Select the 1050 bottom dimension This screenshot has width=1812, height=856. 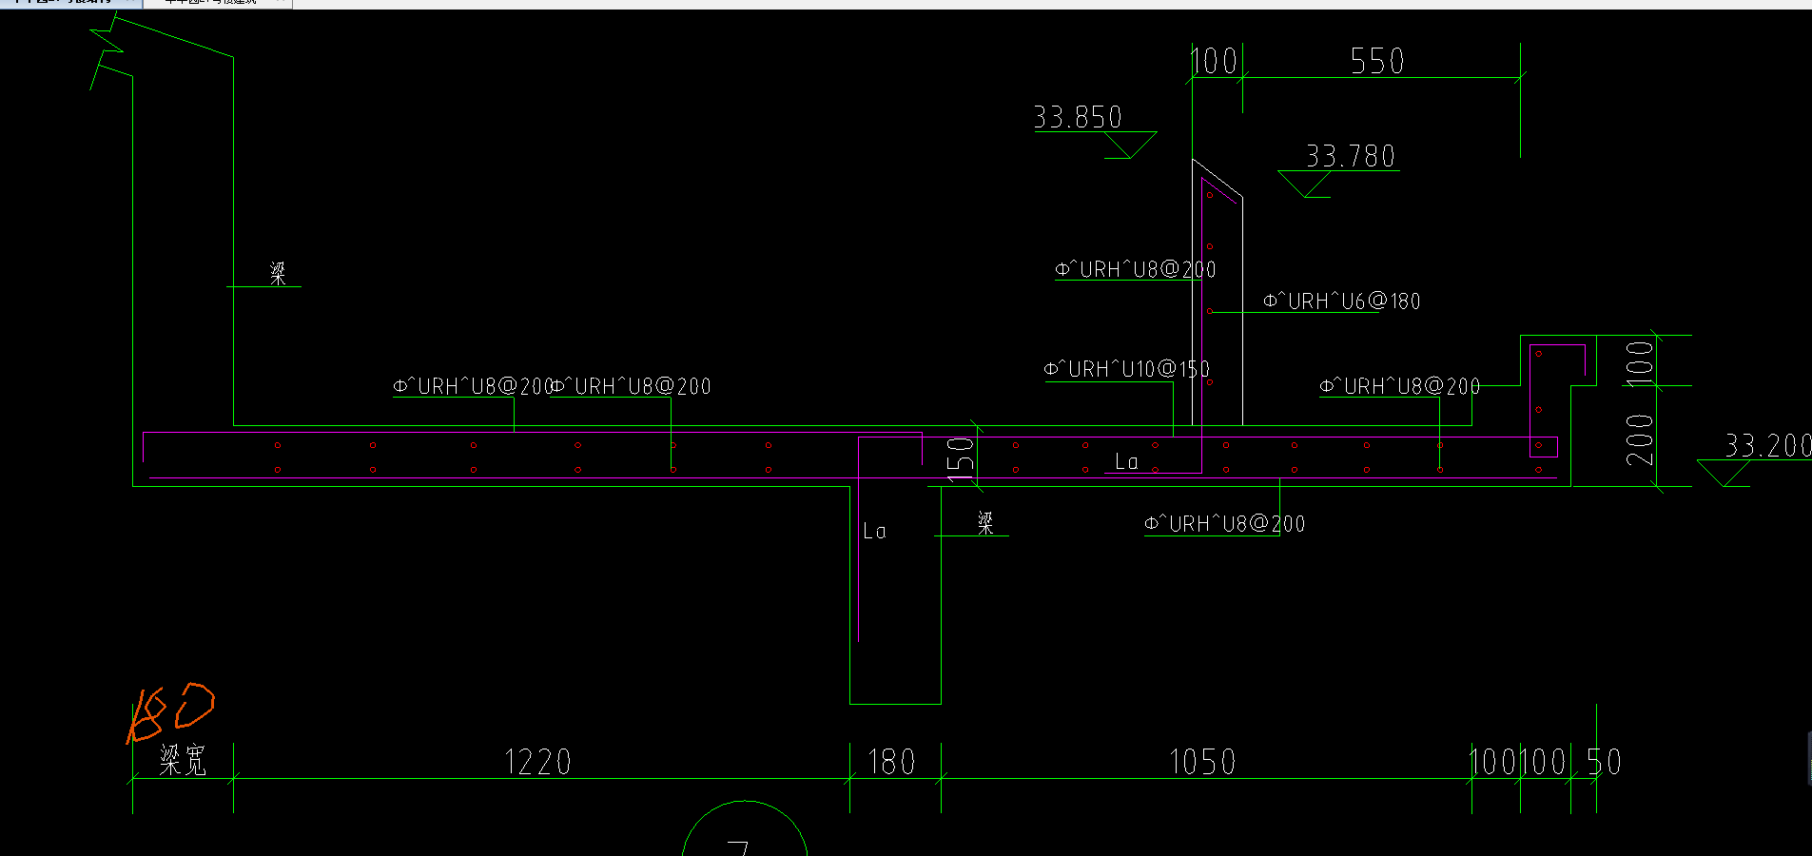[x=1202, y=762]
